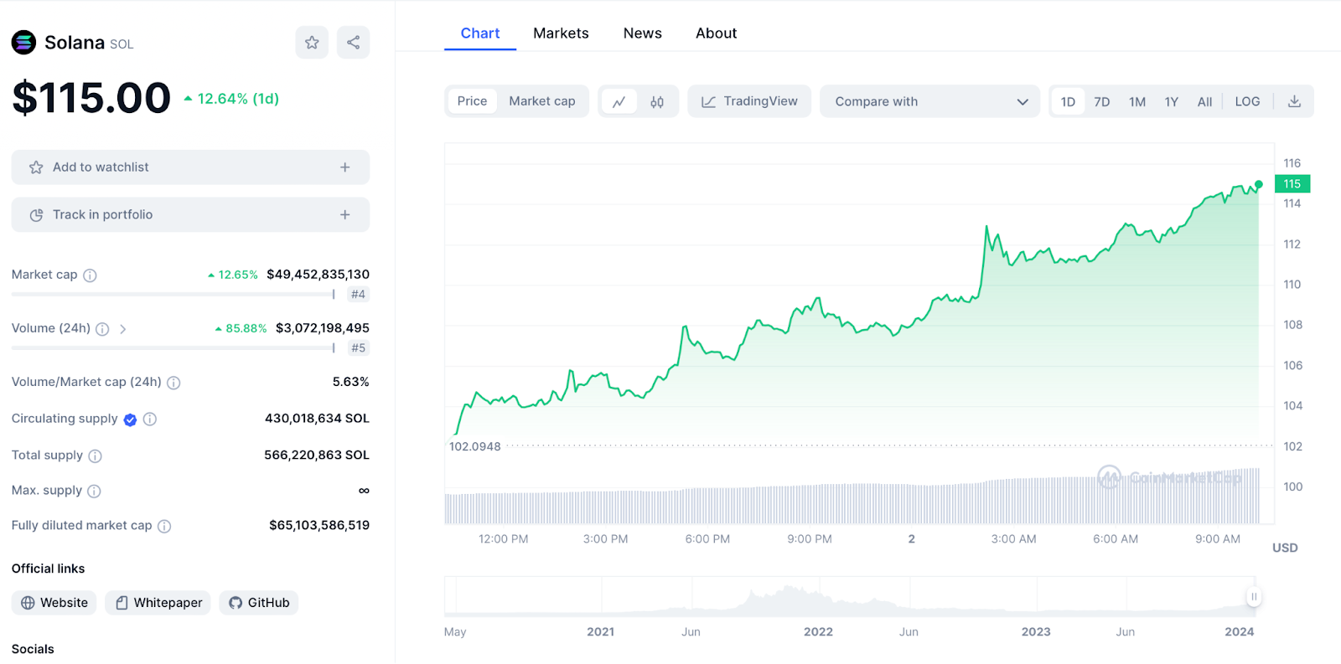Click Circulating supply info icon
The height and width of the screenshot is (664, 1341).
pos(150,420)
